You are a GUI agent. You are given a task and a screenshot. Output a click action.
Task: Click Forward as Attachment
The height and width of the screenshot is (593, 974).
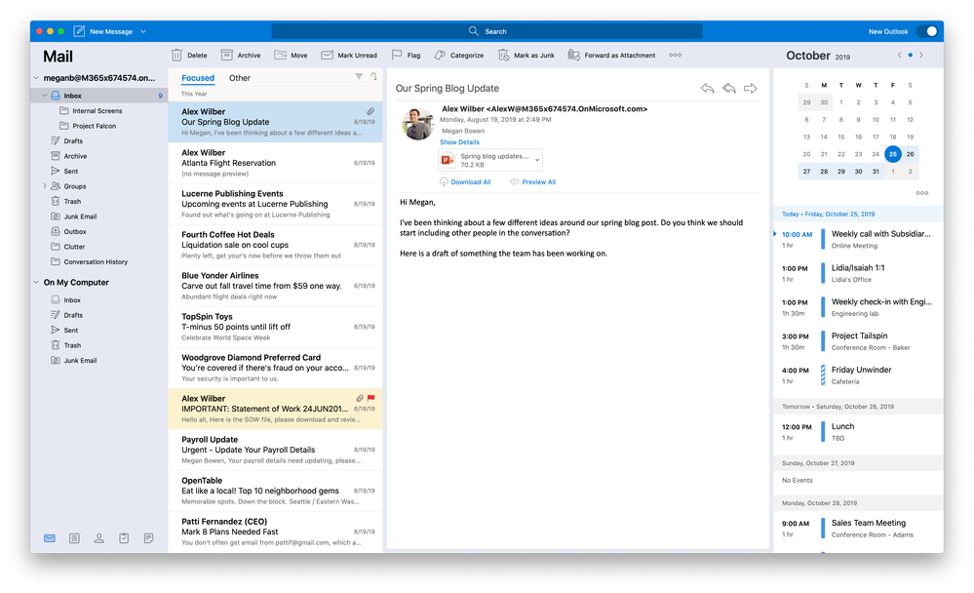[611, 56]
